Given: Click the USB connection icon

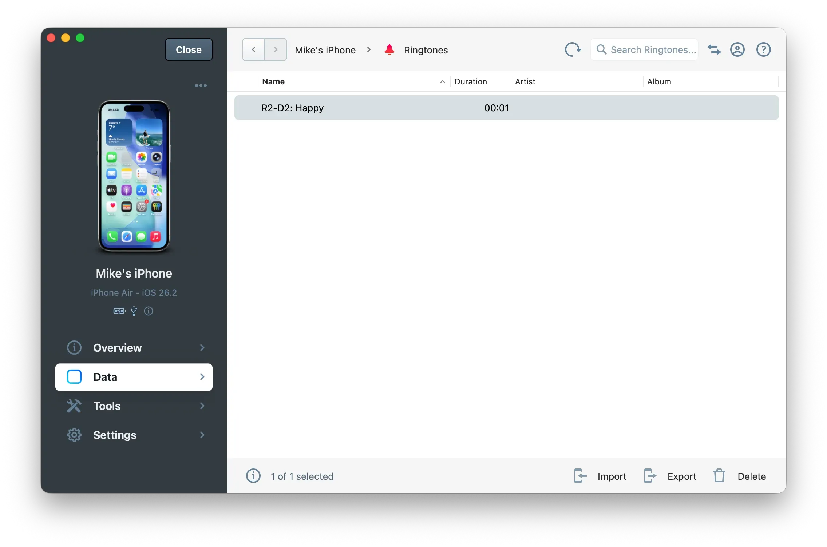Looking at the screenshot, I should [134, 311].
